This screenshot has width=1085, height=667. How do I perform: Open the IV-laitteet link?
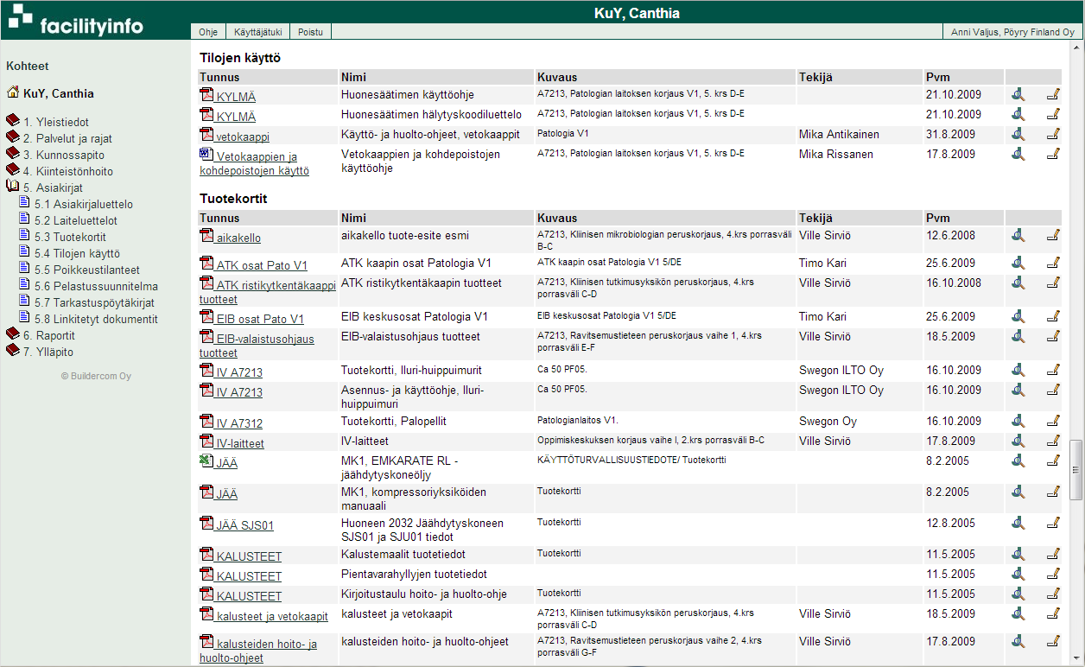240,443
